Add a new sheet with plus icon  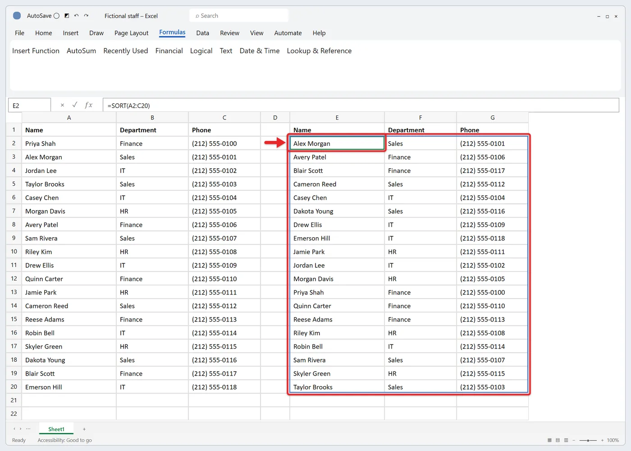point(84,429)
